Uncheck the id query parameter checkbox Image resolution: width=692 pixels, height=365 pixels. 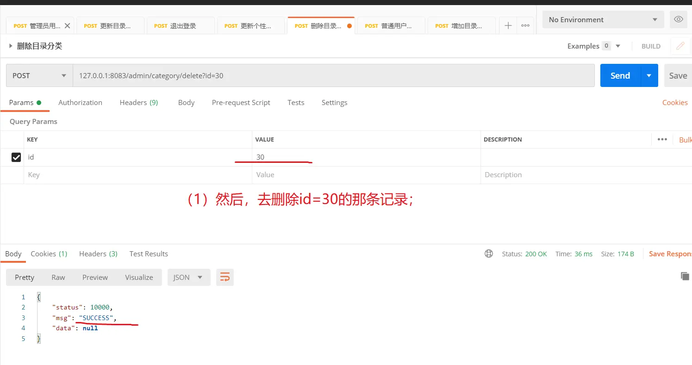point(16,157)
